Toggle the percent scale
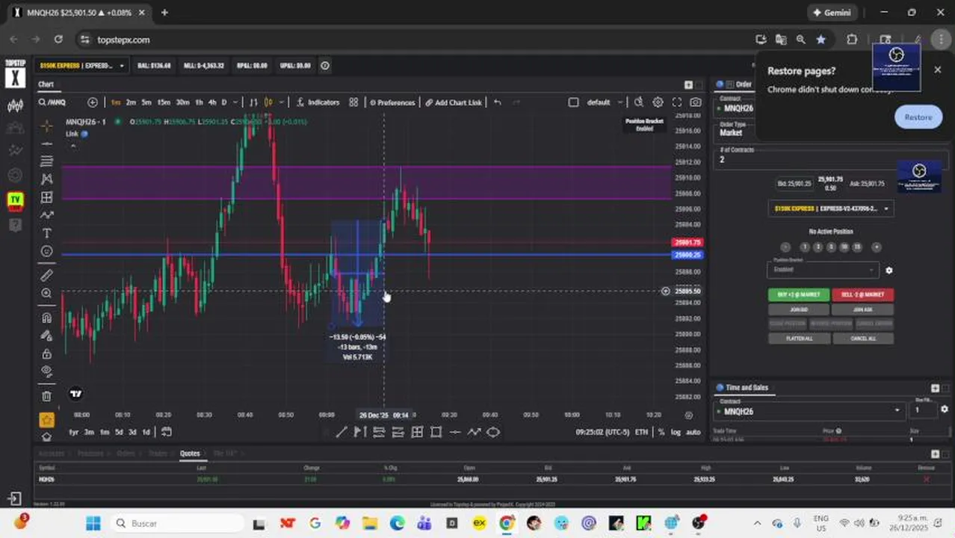 [661, 432]
